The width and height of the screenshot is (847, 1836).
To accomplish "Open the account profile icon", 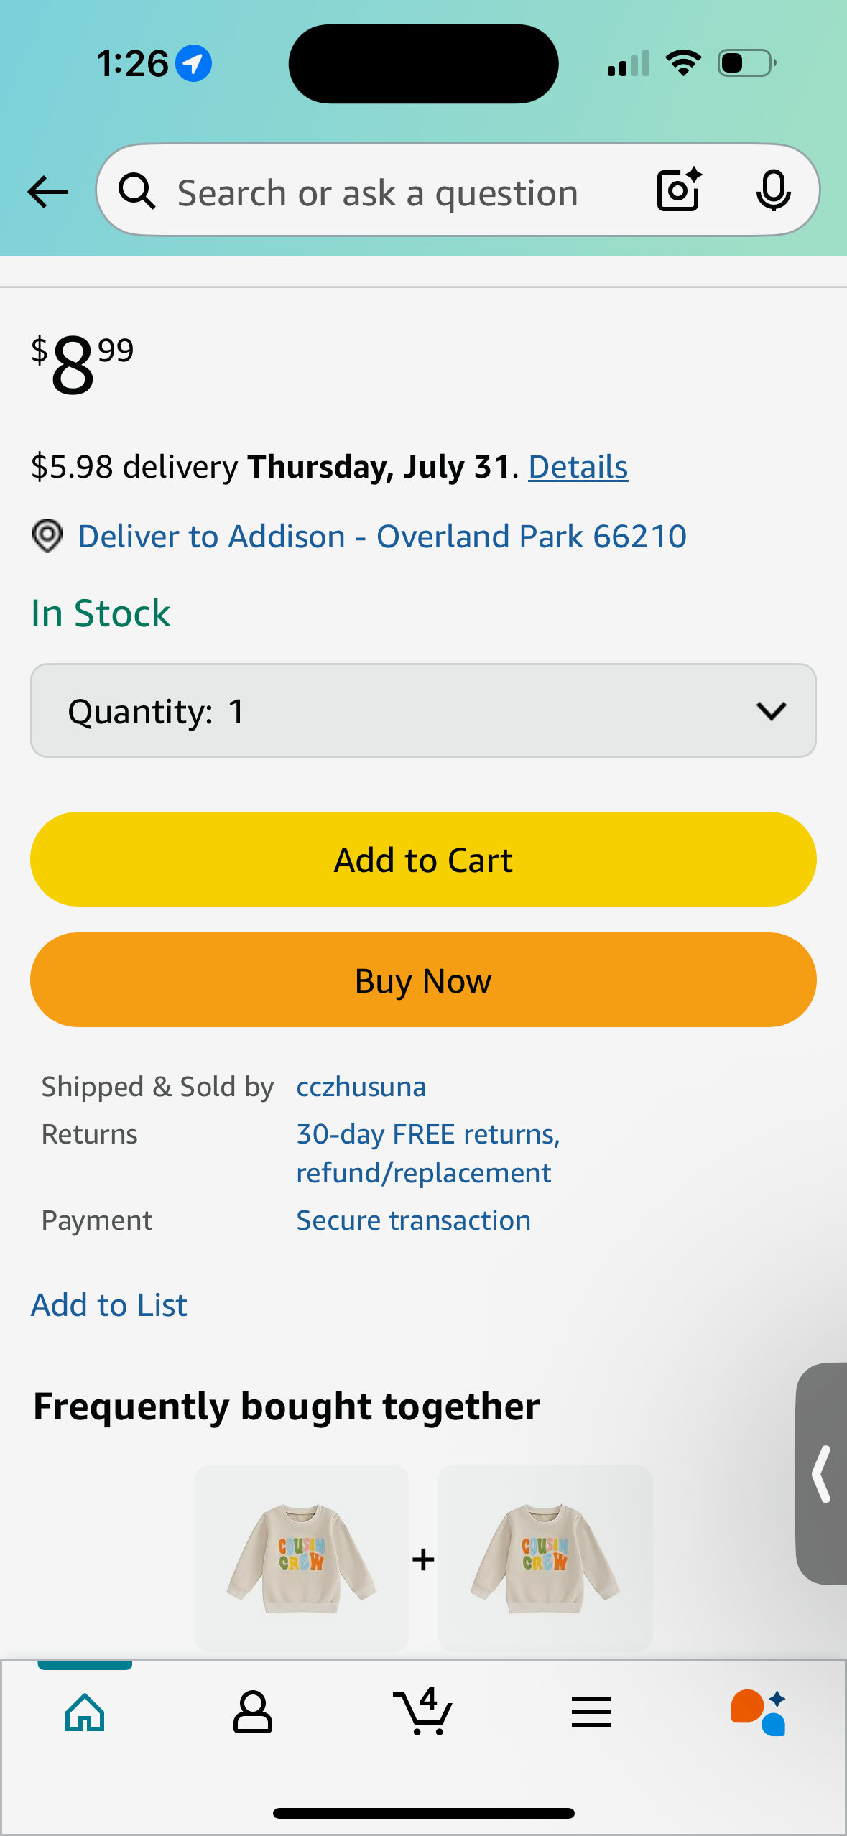I will pos(253,1712).
